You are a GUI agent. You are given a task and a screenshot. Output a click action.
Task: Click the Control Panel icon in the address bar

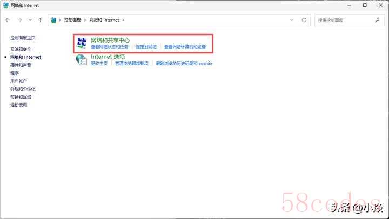(x=53, y=20)
